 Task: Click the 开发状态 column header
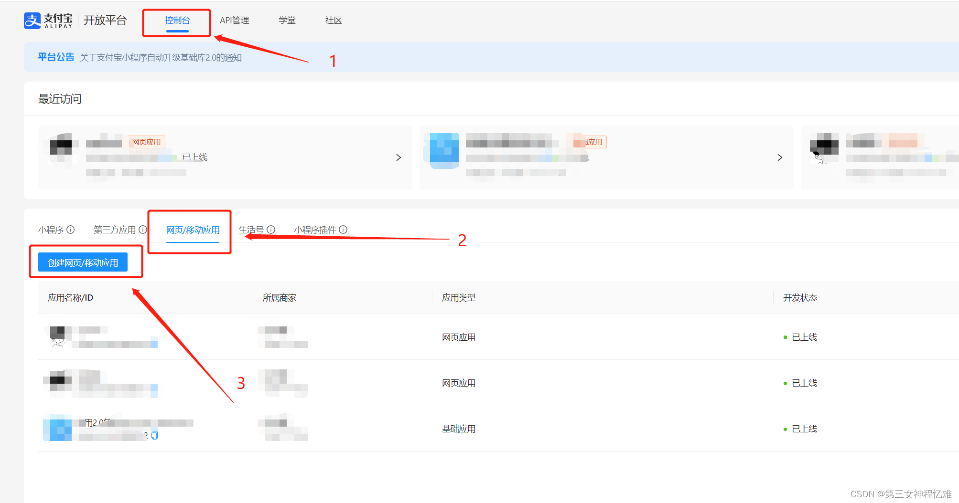click(800, 298)
